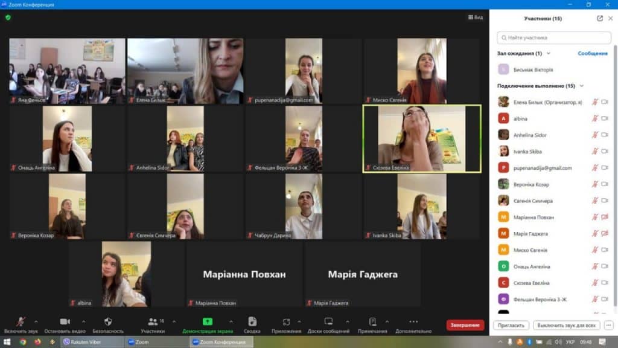This screenshot has width=618, height=348.
Task: Open the Сводка summary icon
Action: [x=252, y=322]
